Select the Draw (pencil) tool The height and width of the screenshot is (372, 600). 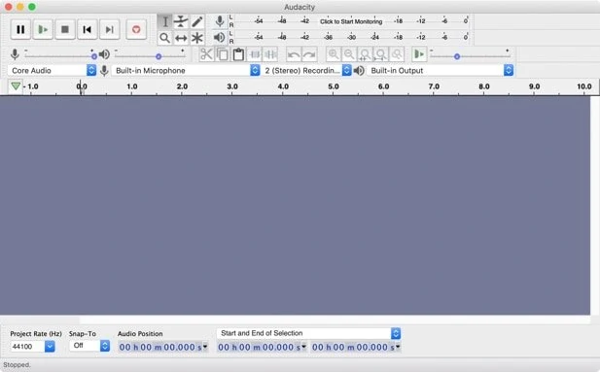tap(197, 21)
